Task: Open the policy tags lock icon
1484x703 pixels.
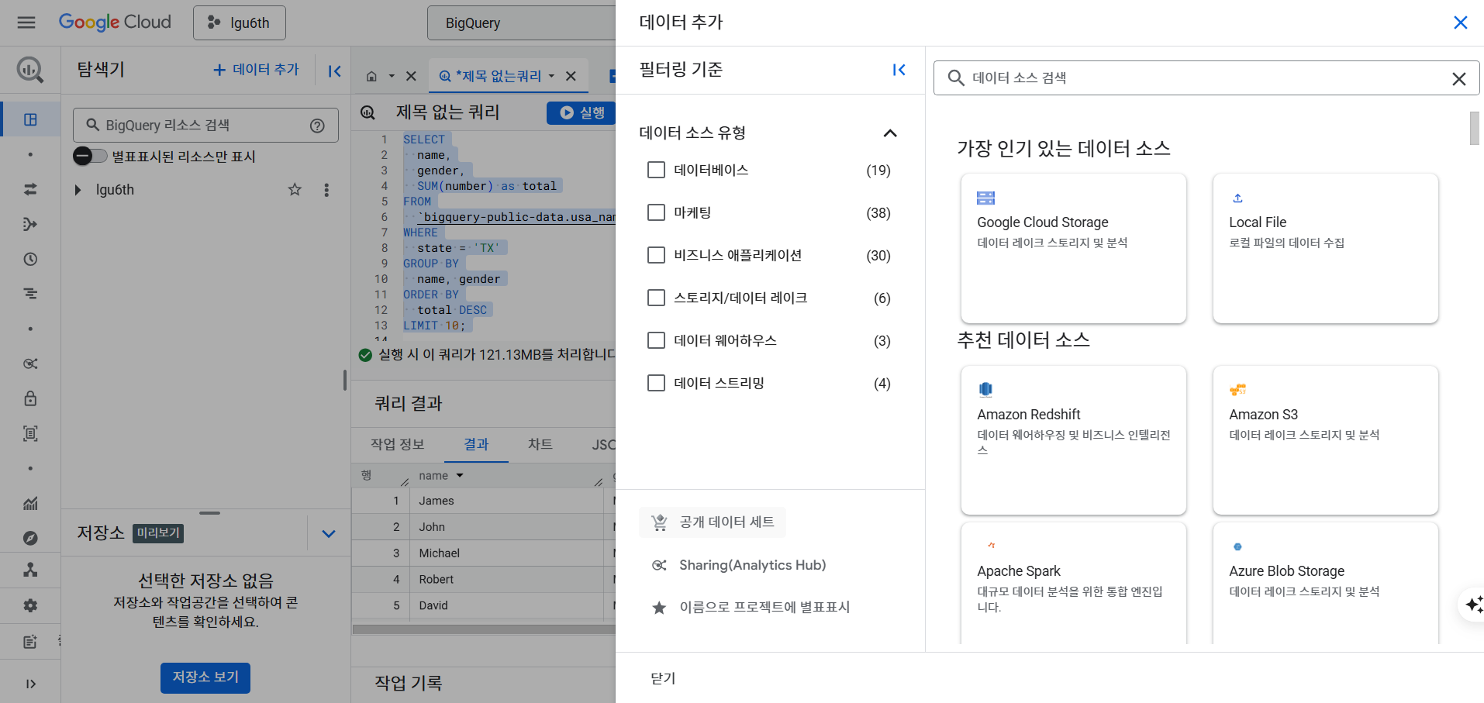Action: click(x=30, y=398)
